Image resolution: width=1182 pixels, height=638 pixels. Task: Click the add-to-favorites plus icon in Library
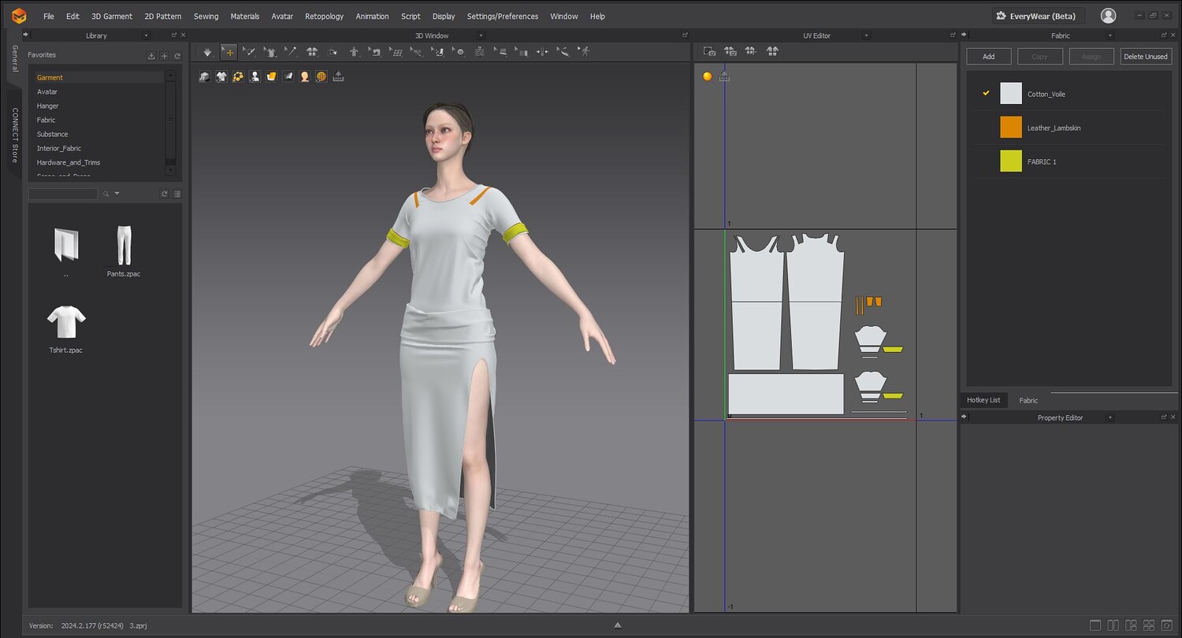pos(165,56)
